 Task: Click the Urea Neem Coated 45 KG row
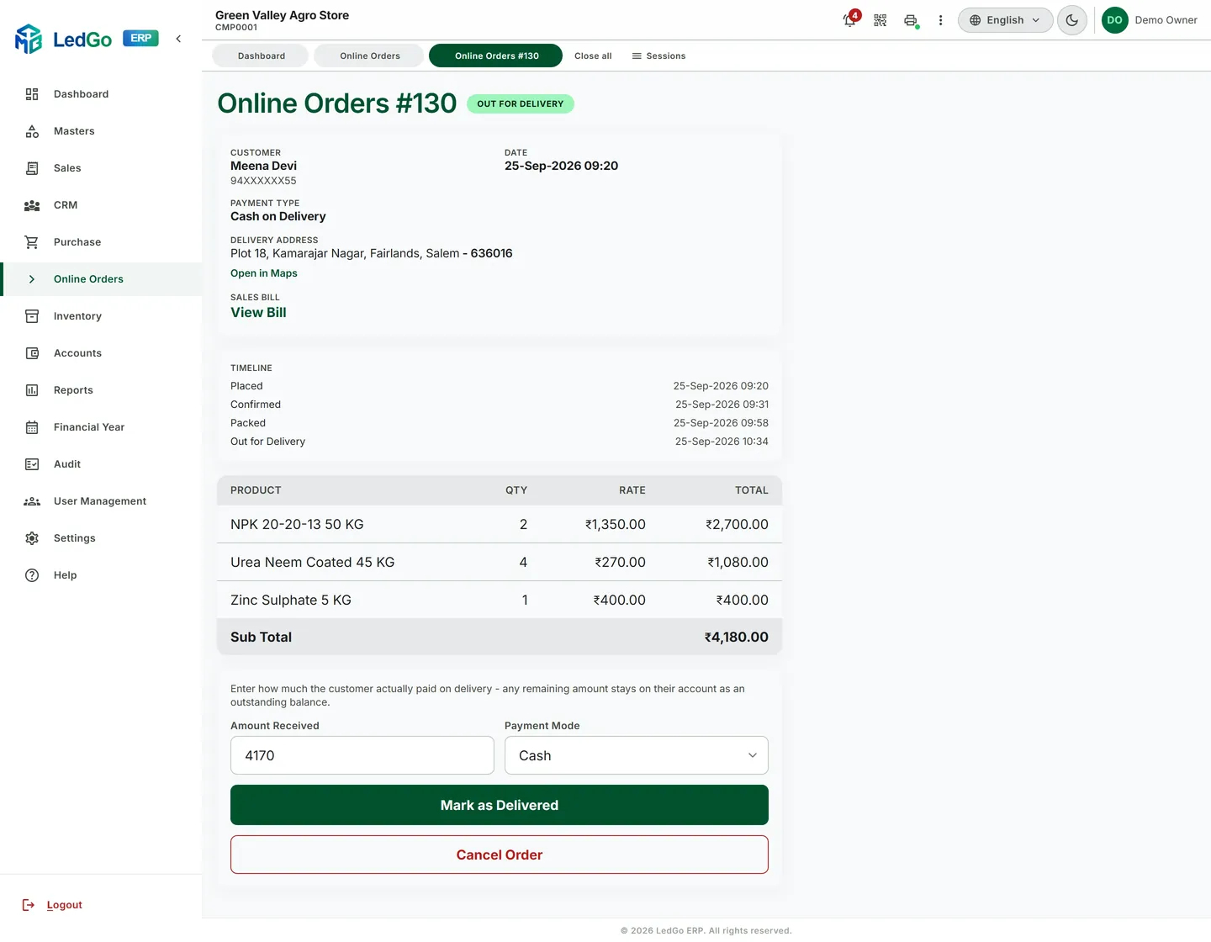[500, 562]
